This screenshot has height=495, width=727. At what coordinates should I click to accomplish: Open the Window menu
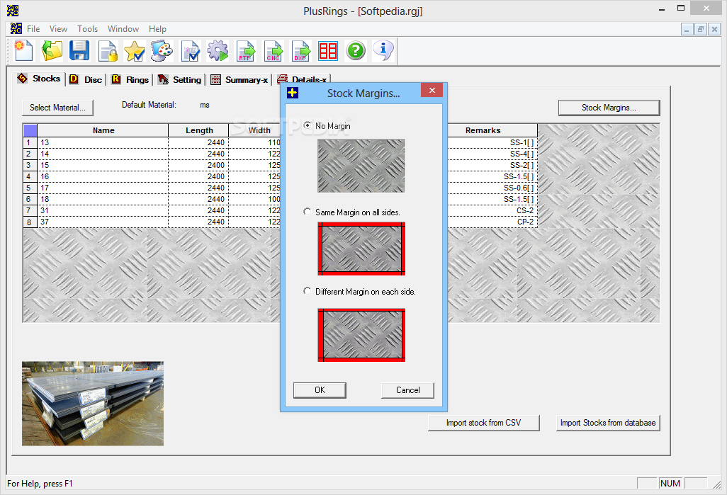(x=123, y=29)
